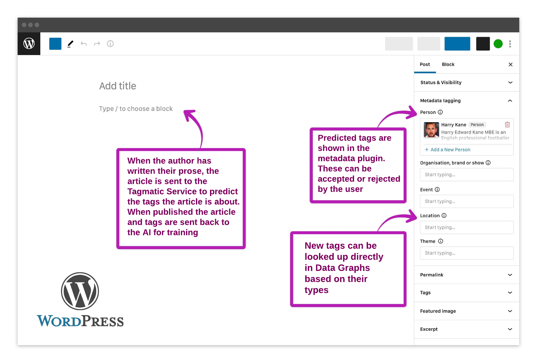Click the Location input field
The image size is (537, 364).
466,227
